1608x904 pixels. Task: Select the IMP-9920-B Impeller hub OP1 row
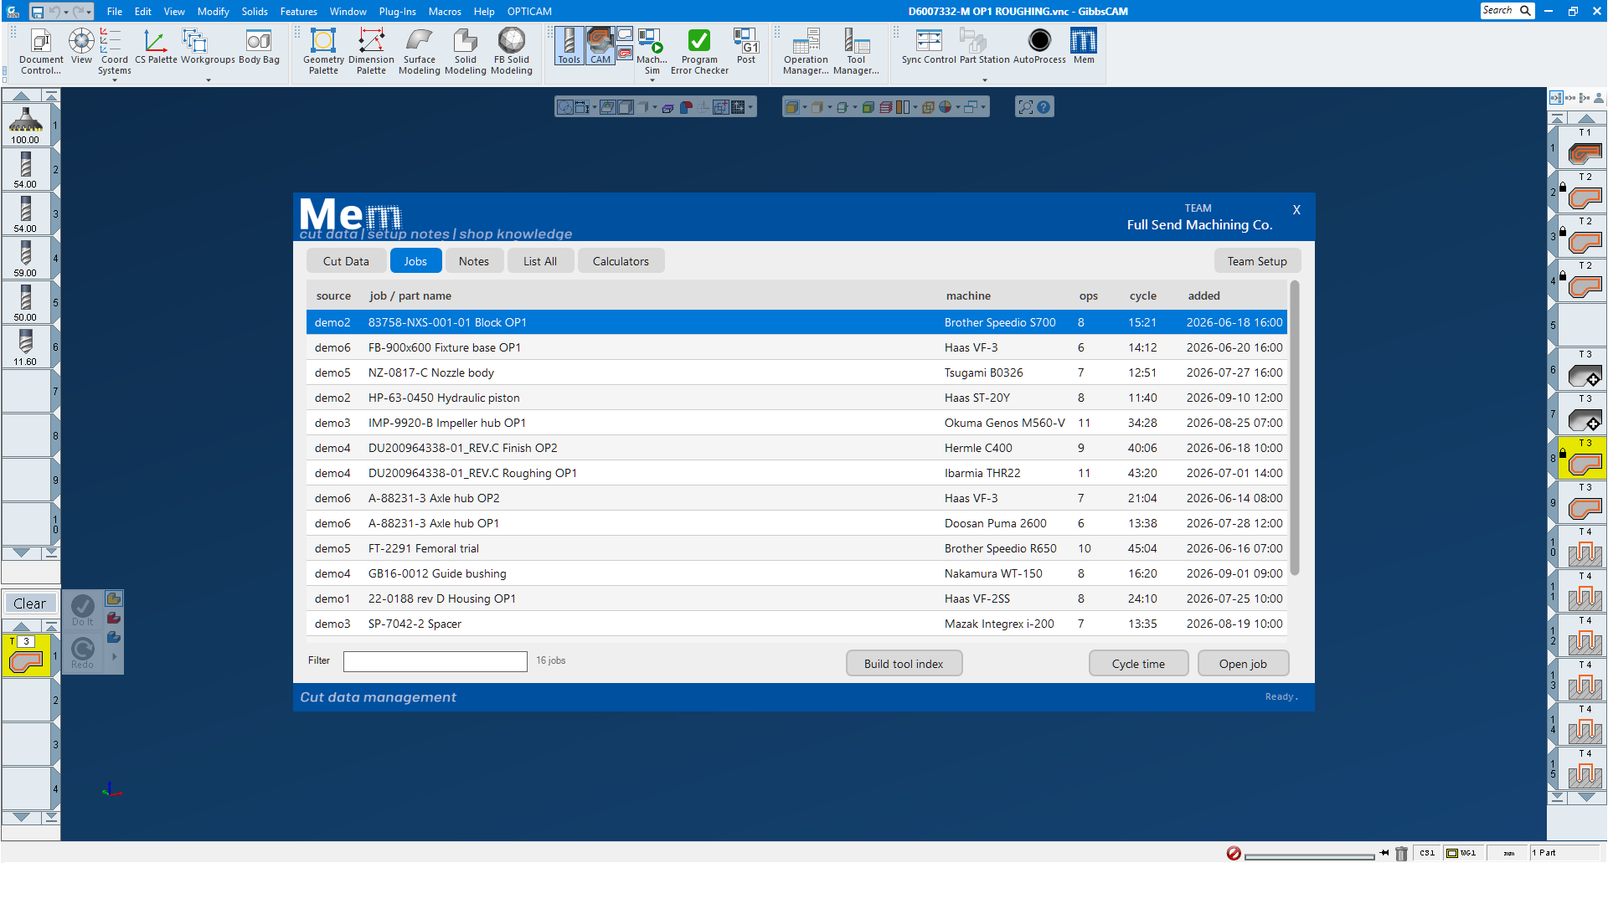[x=796, y=423]
